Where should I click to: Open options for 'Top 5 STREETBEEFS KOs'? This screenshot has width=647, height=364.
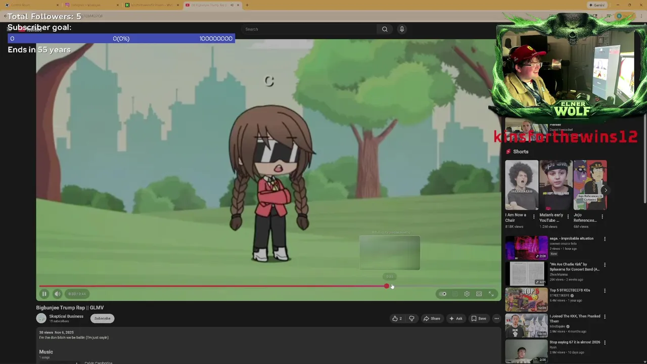(605, 291)
